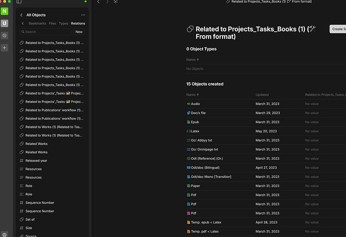Viewport: 346px width, 237px height.
Task: Open the Latex object
Action: coord(195,131)
